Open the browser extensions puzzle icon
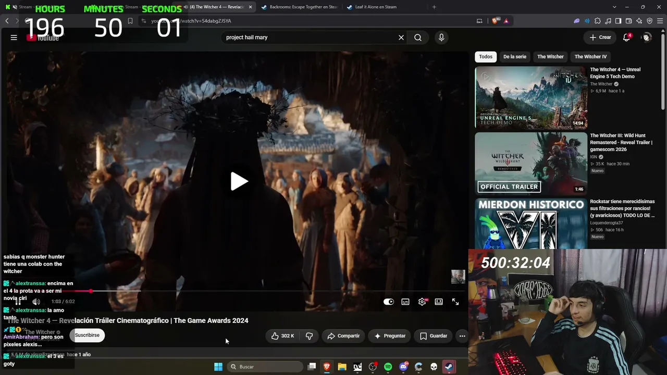 598,21
